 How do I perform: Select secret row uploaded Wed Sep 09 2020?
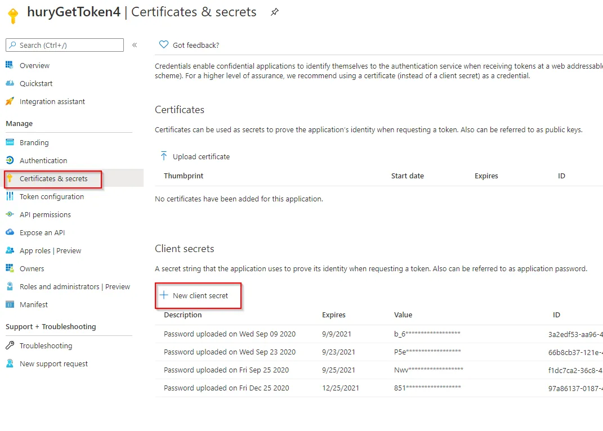379,334
